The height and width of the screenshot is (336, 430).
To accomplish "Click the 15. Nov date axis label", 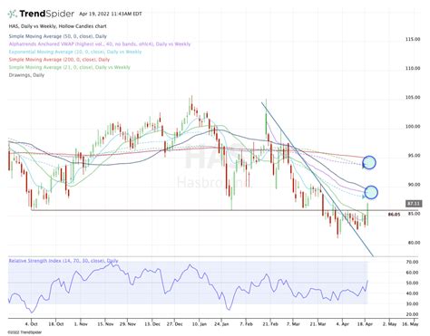I will coord(105,324).
